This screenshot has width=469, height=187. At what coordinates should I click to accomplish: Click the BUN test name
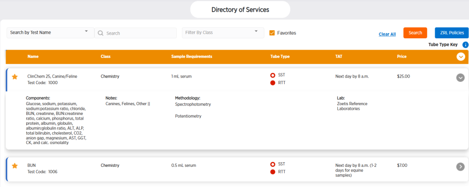pyautogui.click(x=32, y=165)
